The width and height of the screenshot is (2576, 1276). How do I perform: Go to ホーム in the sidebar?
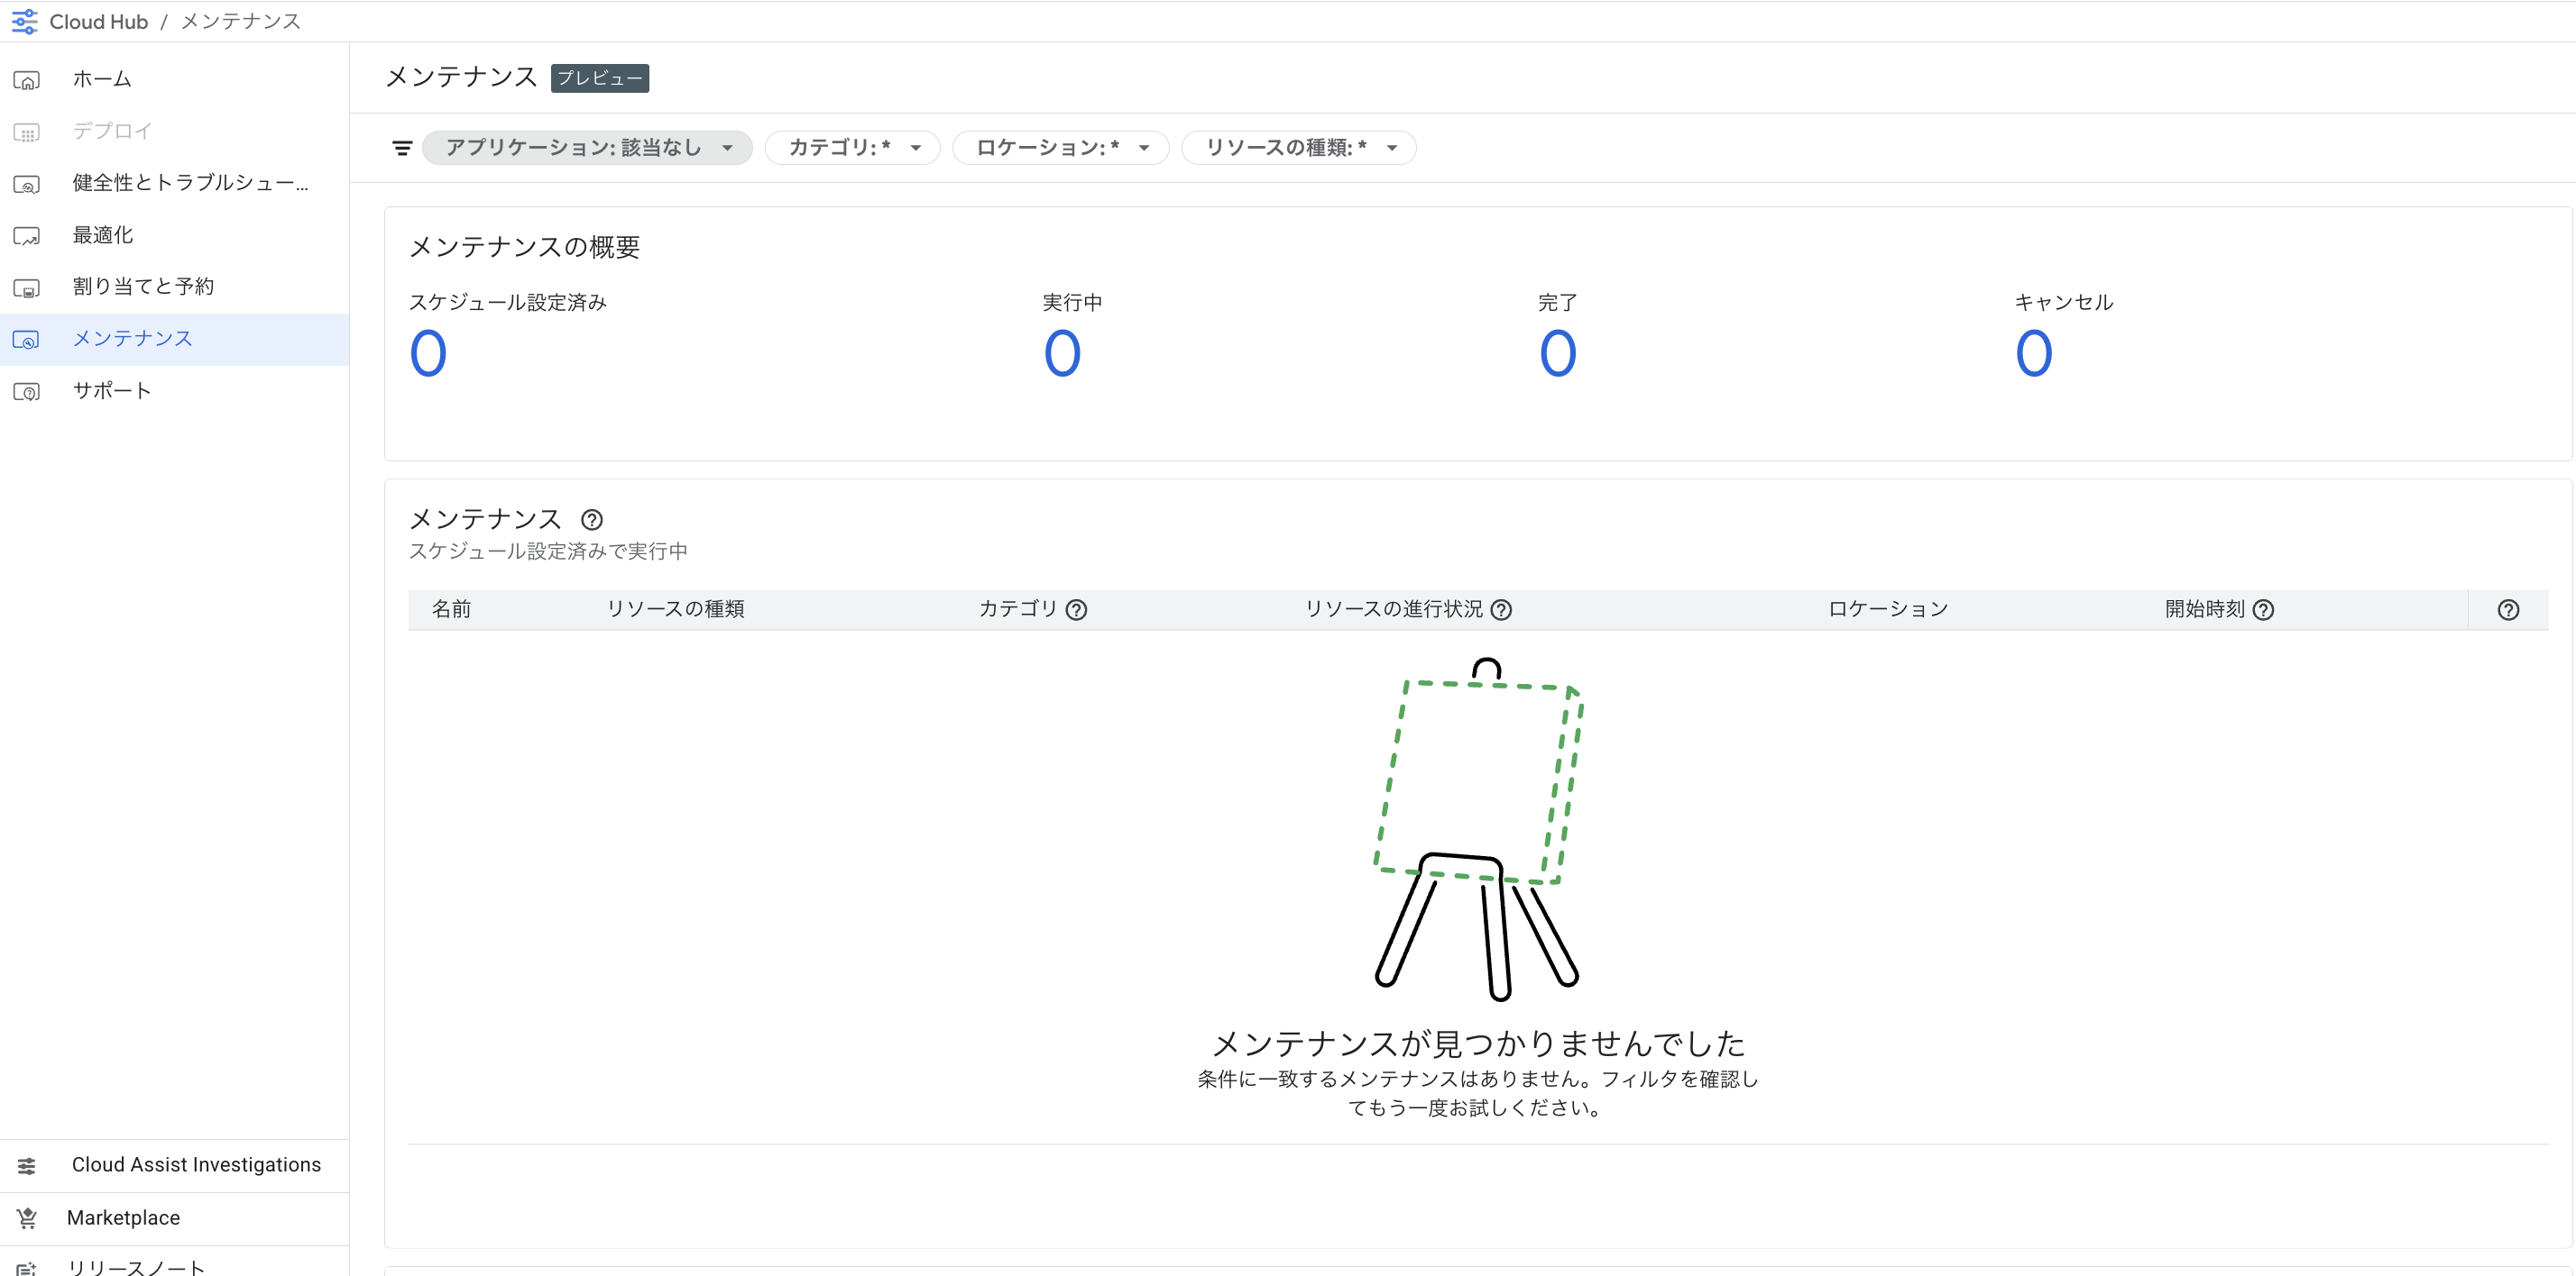(102, 79)
